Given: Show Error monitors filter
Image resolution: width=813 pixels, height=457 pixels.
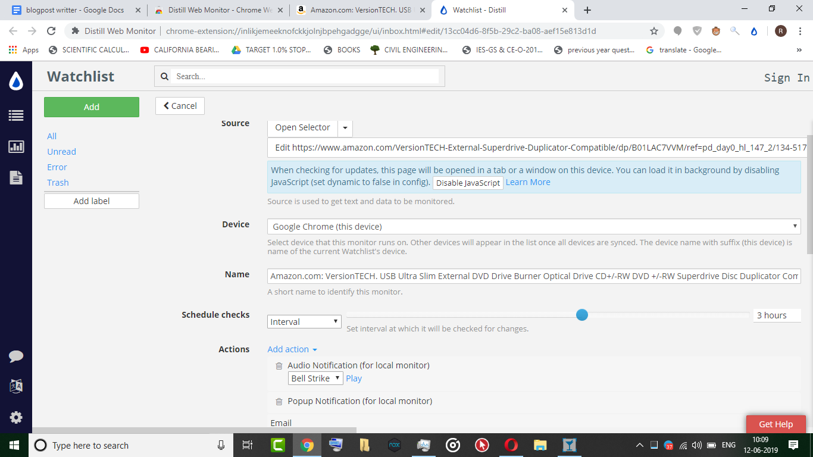Looking at the screenshot, I should click(57, 167).
